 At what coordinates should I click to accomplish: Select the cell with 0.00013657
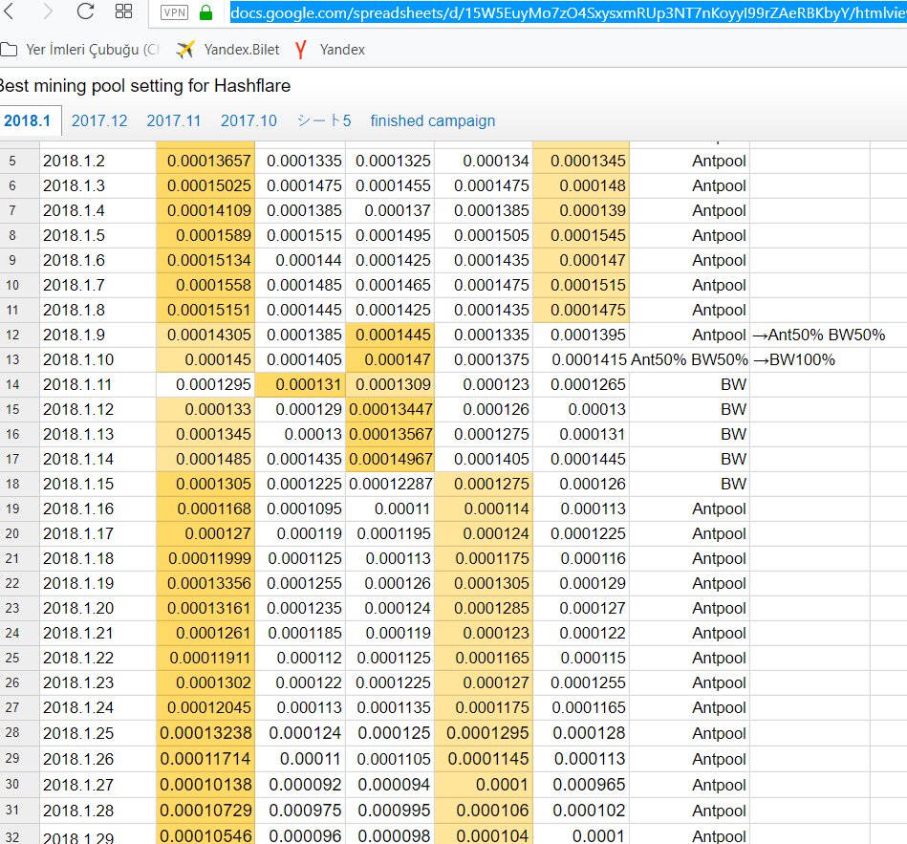pos(205,161)
